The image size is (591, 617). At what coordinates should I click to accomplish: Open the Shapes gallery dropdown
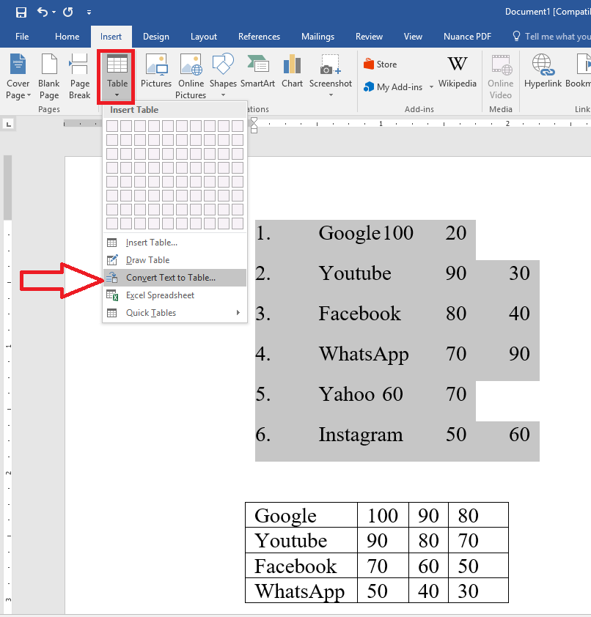[x=223, y=73]
